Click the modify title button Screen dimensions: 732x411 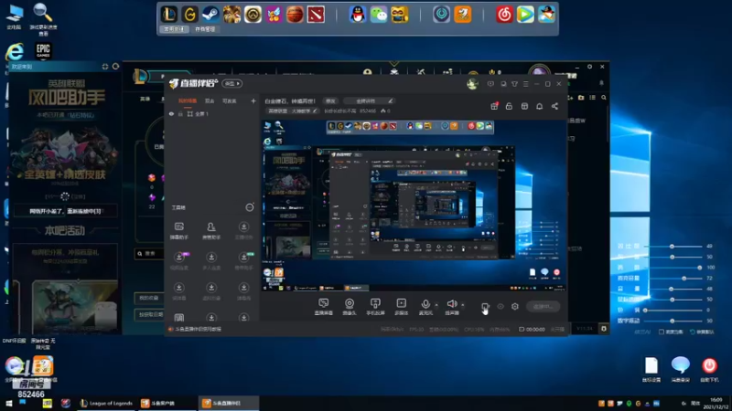tap(330, 100)
